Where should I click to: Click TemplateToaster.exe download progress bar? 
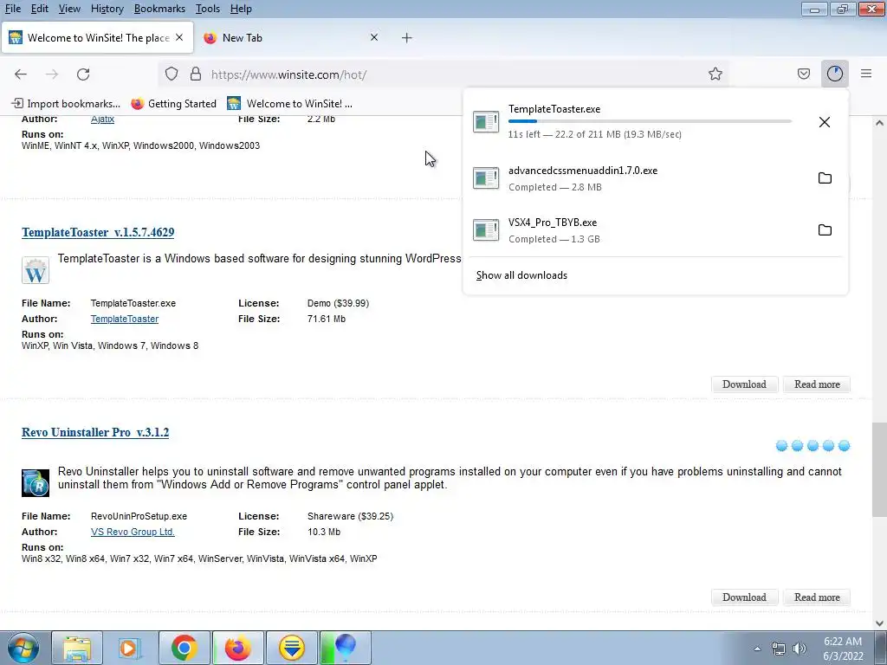point(650,121)
